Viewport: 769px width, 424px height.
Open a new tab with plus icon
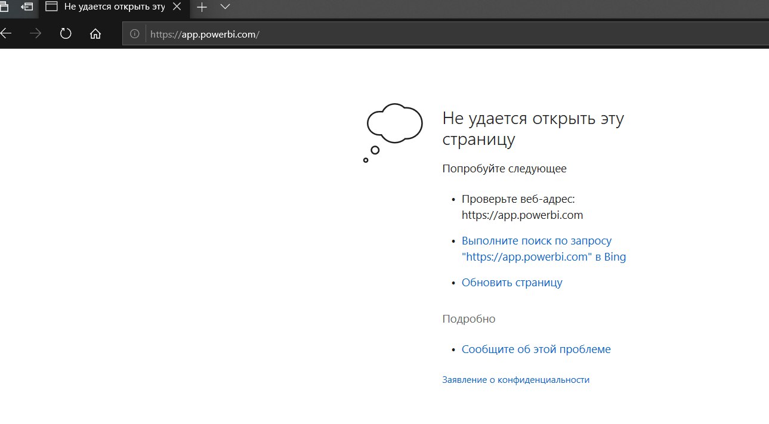[x=202, y=7]
